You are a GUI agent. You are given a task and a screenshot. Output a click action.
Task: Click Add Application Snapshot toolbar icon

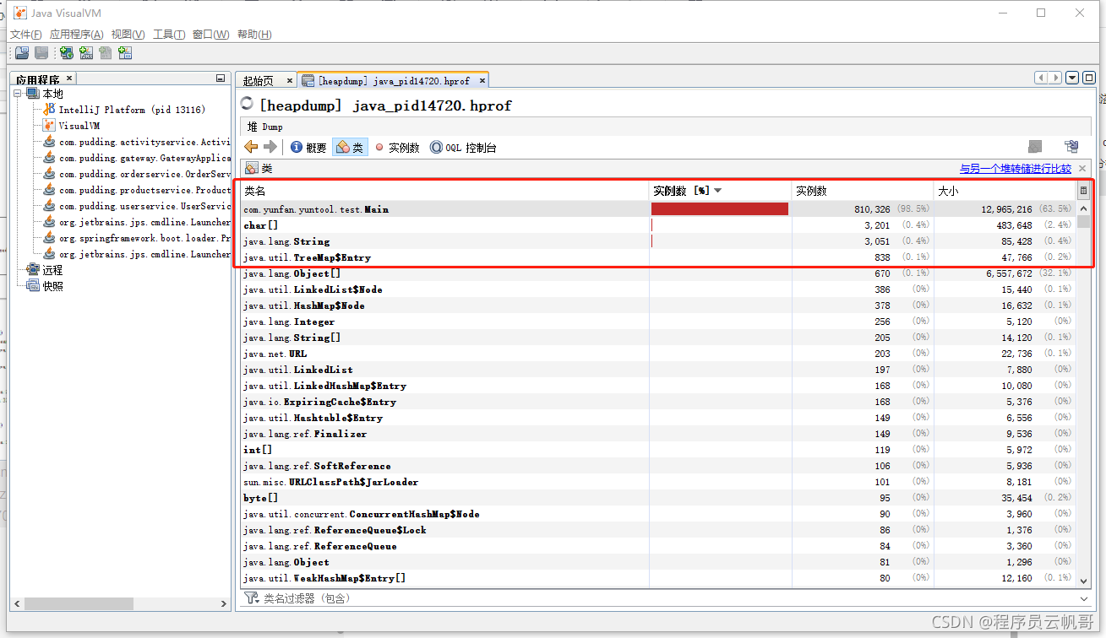click(125, 53)
